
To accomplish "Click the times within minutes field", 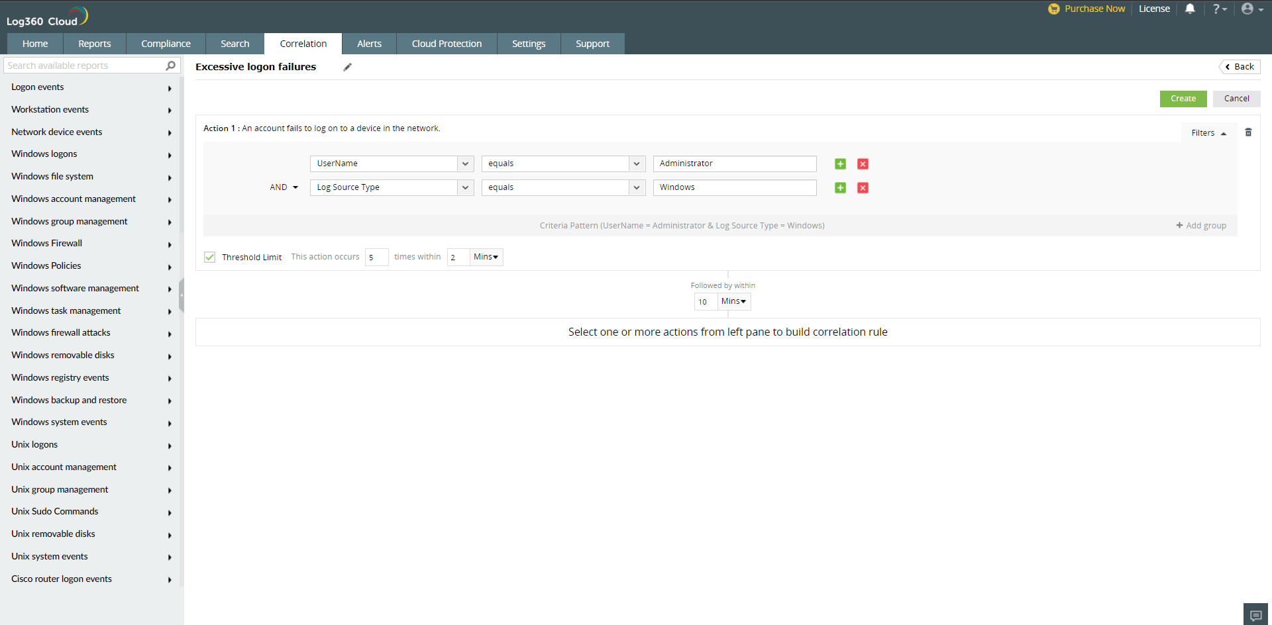I will click(458, 257).
